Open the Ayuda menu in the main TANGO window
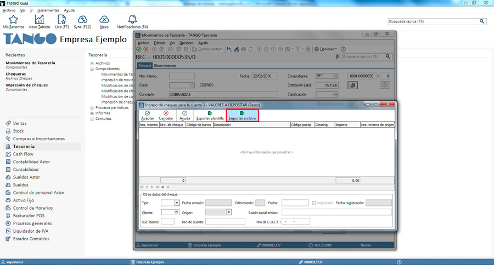494x265 pixels. (x=69, y=10)
